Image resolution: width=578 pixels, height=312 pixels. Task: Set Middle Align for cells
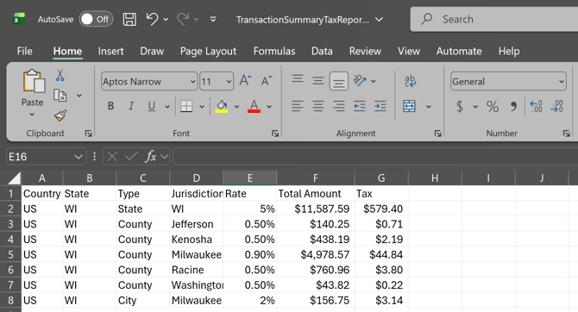318,80
